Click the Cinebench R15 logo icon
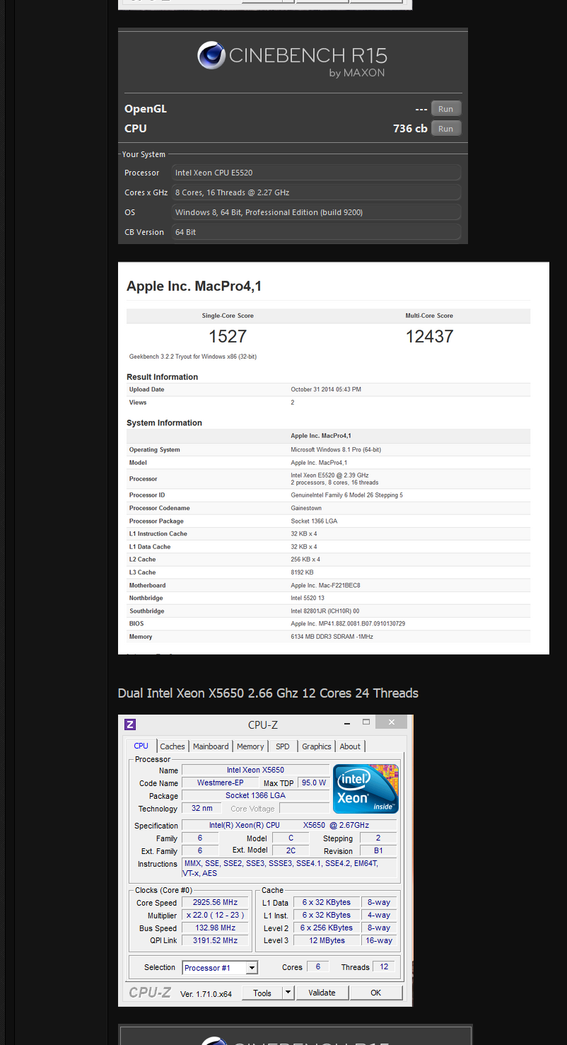The image size is (567, 1045). pos(211,56)
